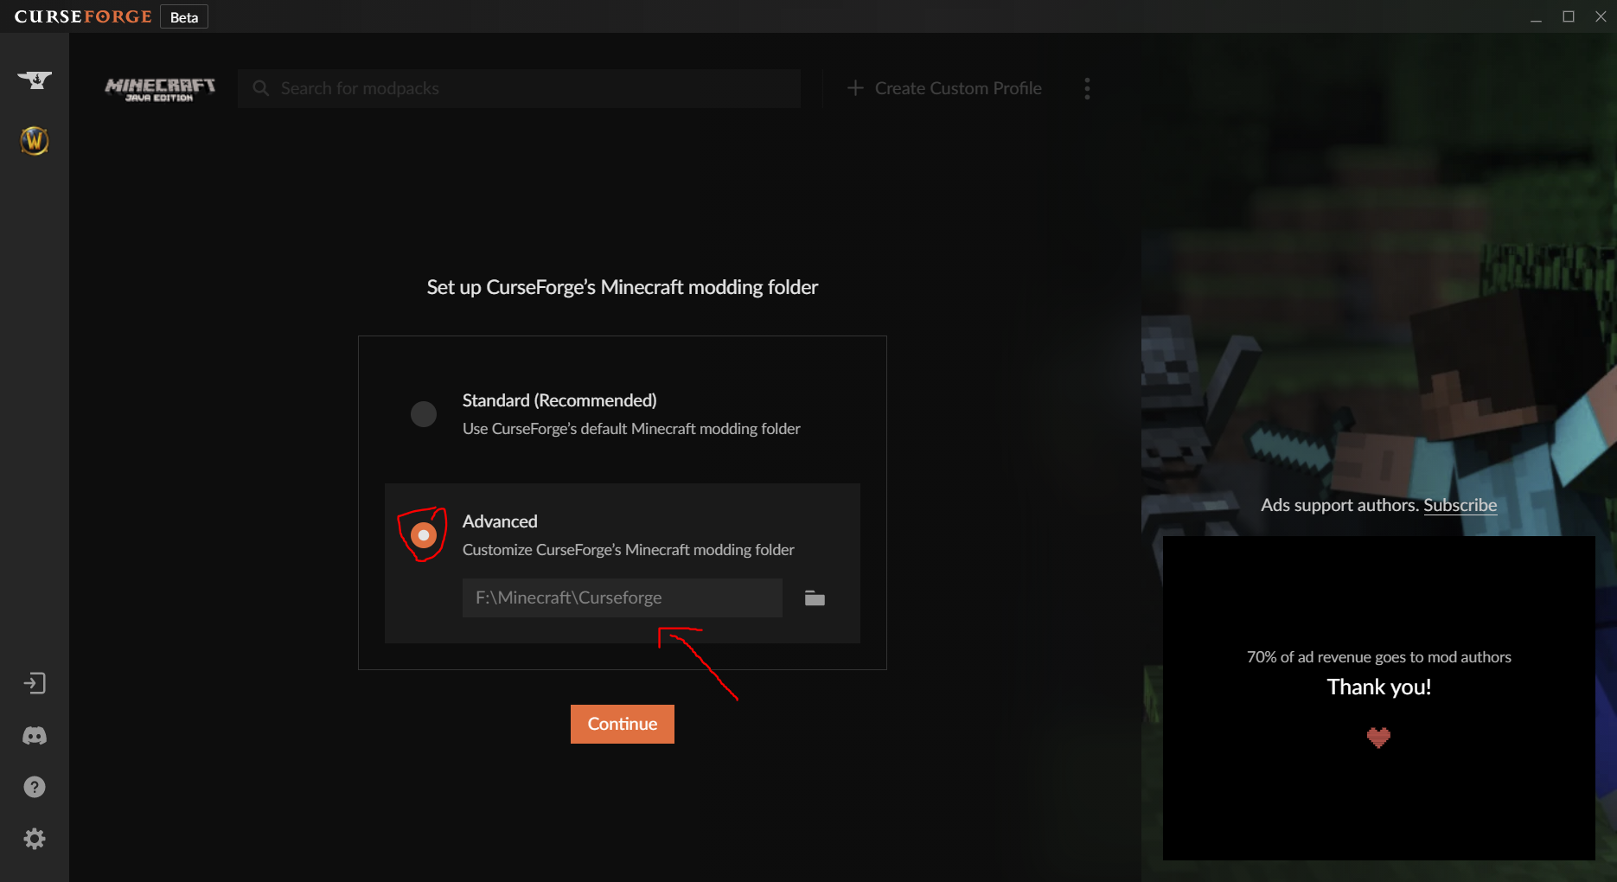
Task: Click 'Customize CurseForge's Minecraft modding folder' text
Action: click(x=629, y=550)
